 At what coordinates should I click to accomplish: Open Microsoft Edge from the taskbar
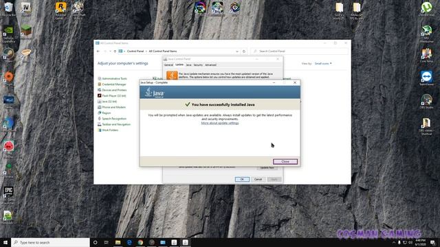(x=129, y=242)
